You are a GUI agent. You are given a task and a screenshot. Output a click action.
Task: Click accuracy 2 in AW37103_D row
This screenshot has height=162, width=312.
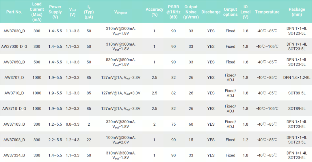pyautogui.click(x=154, y=124)
